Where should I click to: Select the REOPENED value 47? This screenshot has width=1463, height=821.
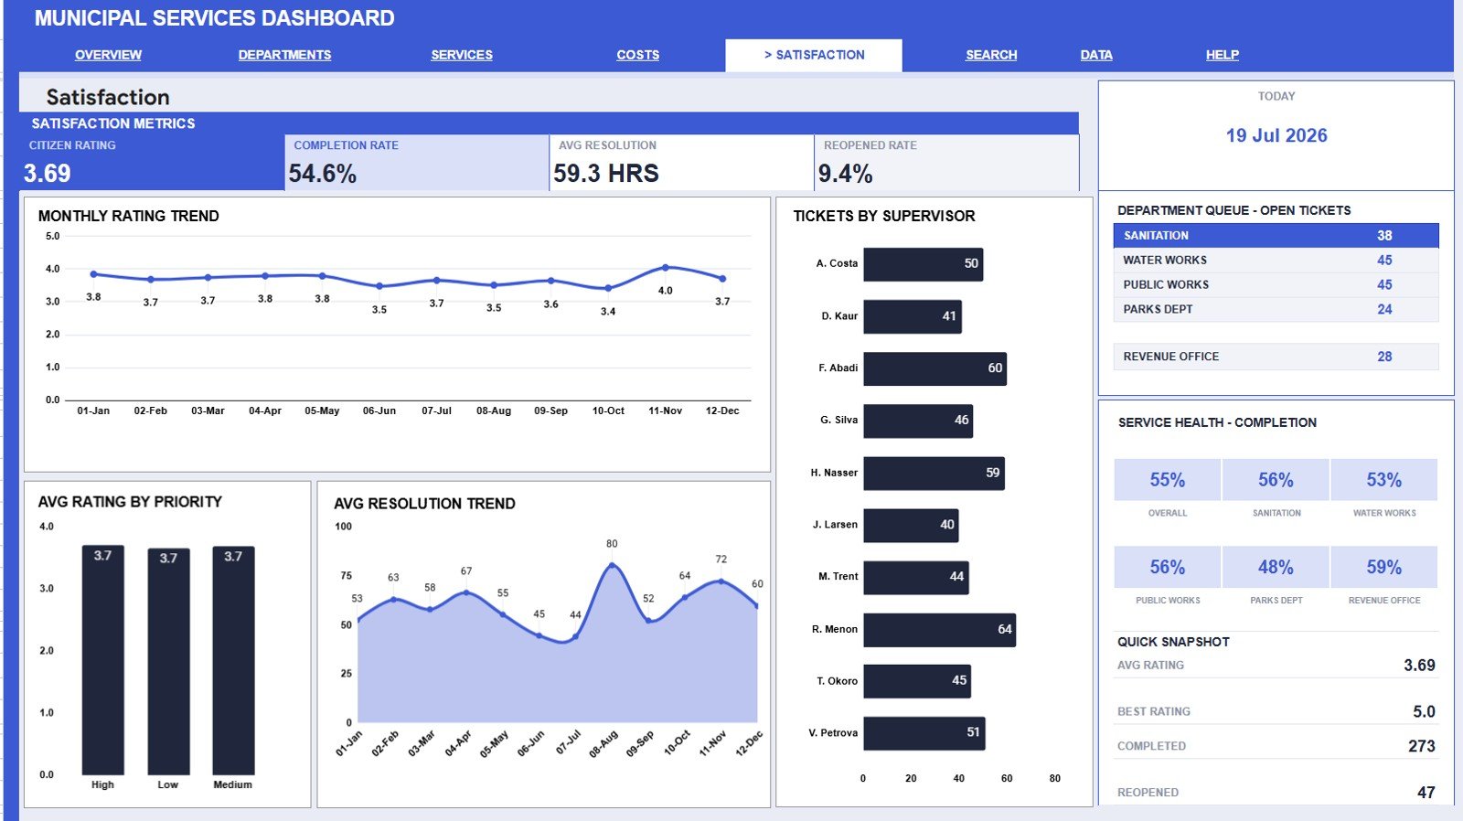point(1426,793)
